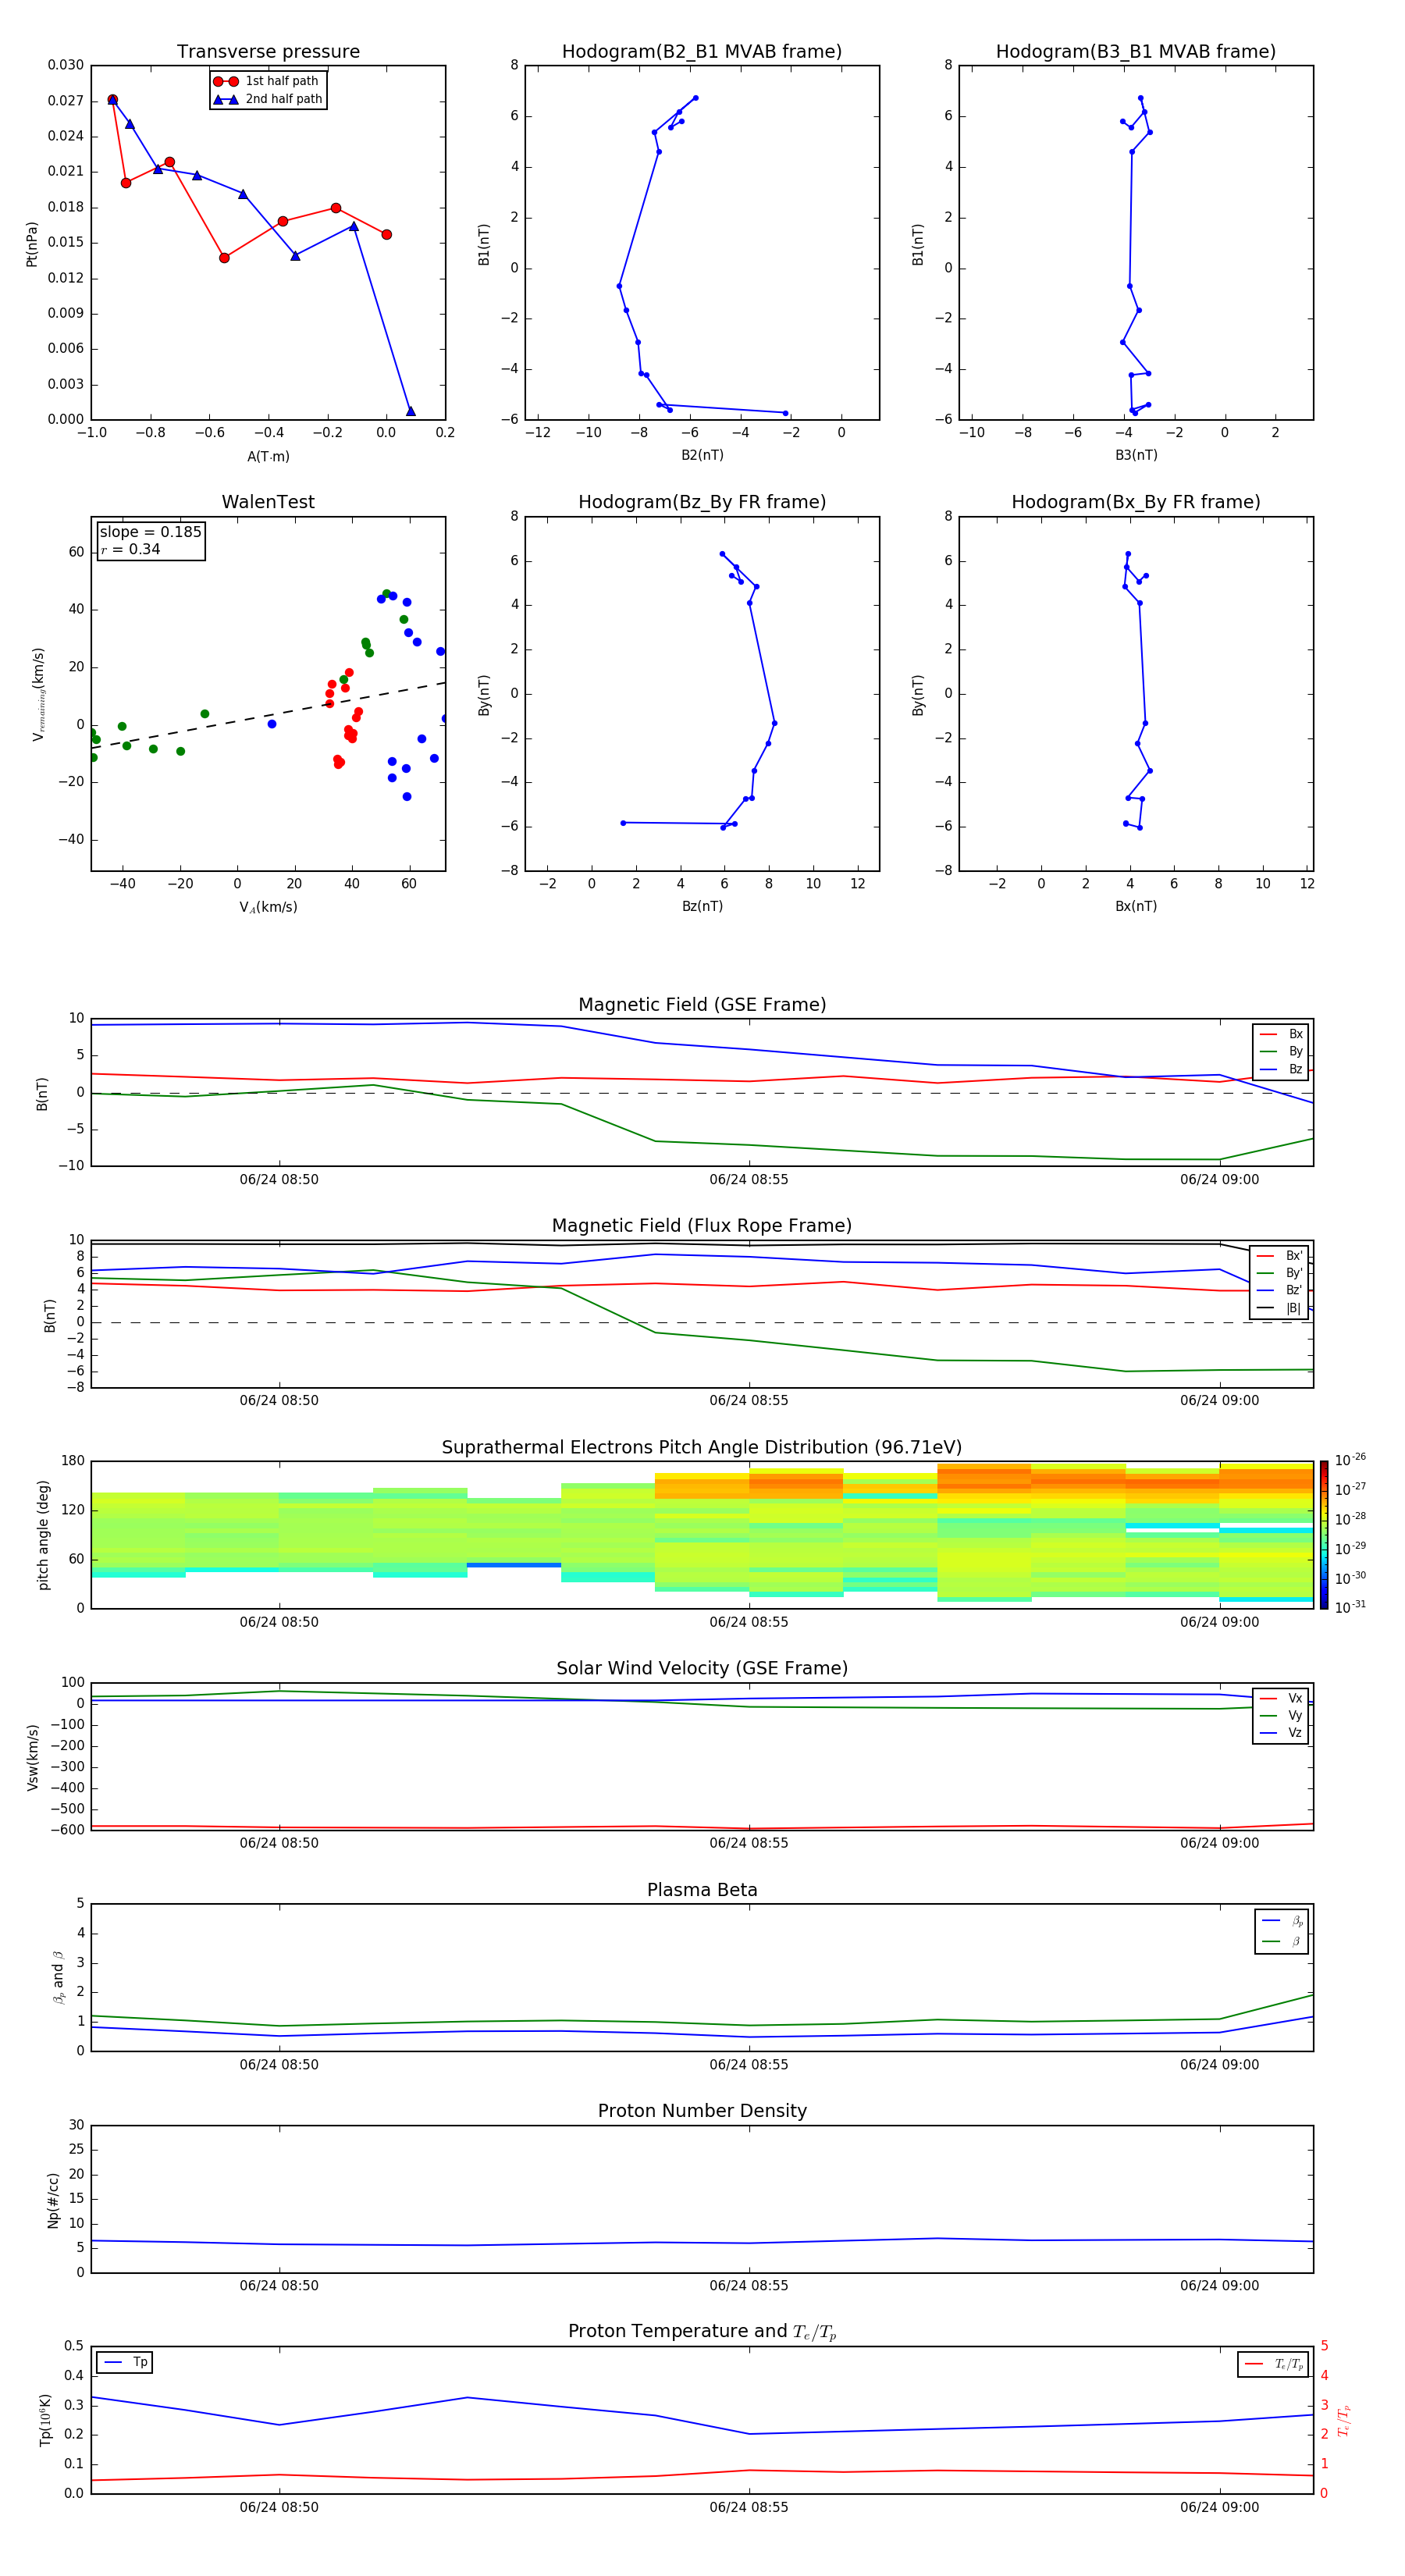This screenshot has height=2576, width=1405.
Task: Select the By entry in the GSE field legend
Action: click(1281, 1051)
